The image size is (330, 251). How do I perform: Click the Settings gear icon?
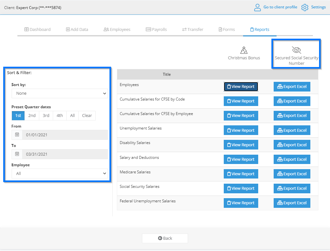point(305,7)
